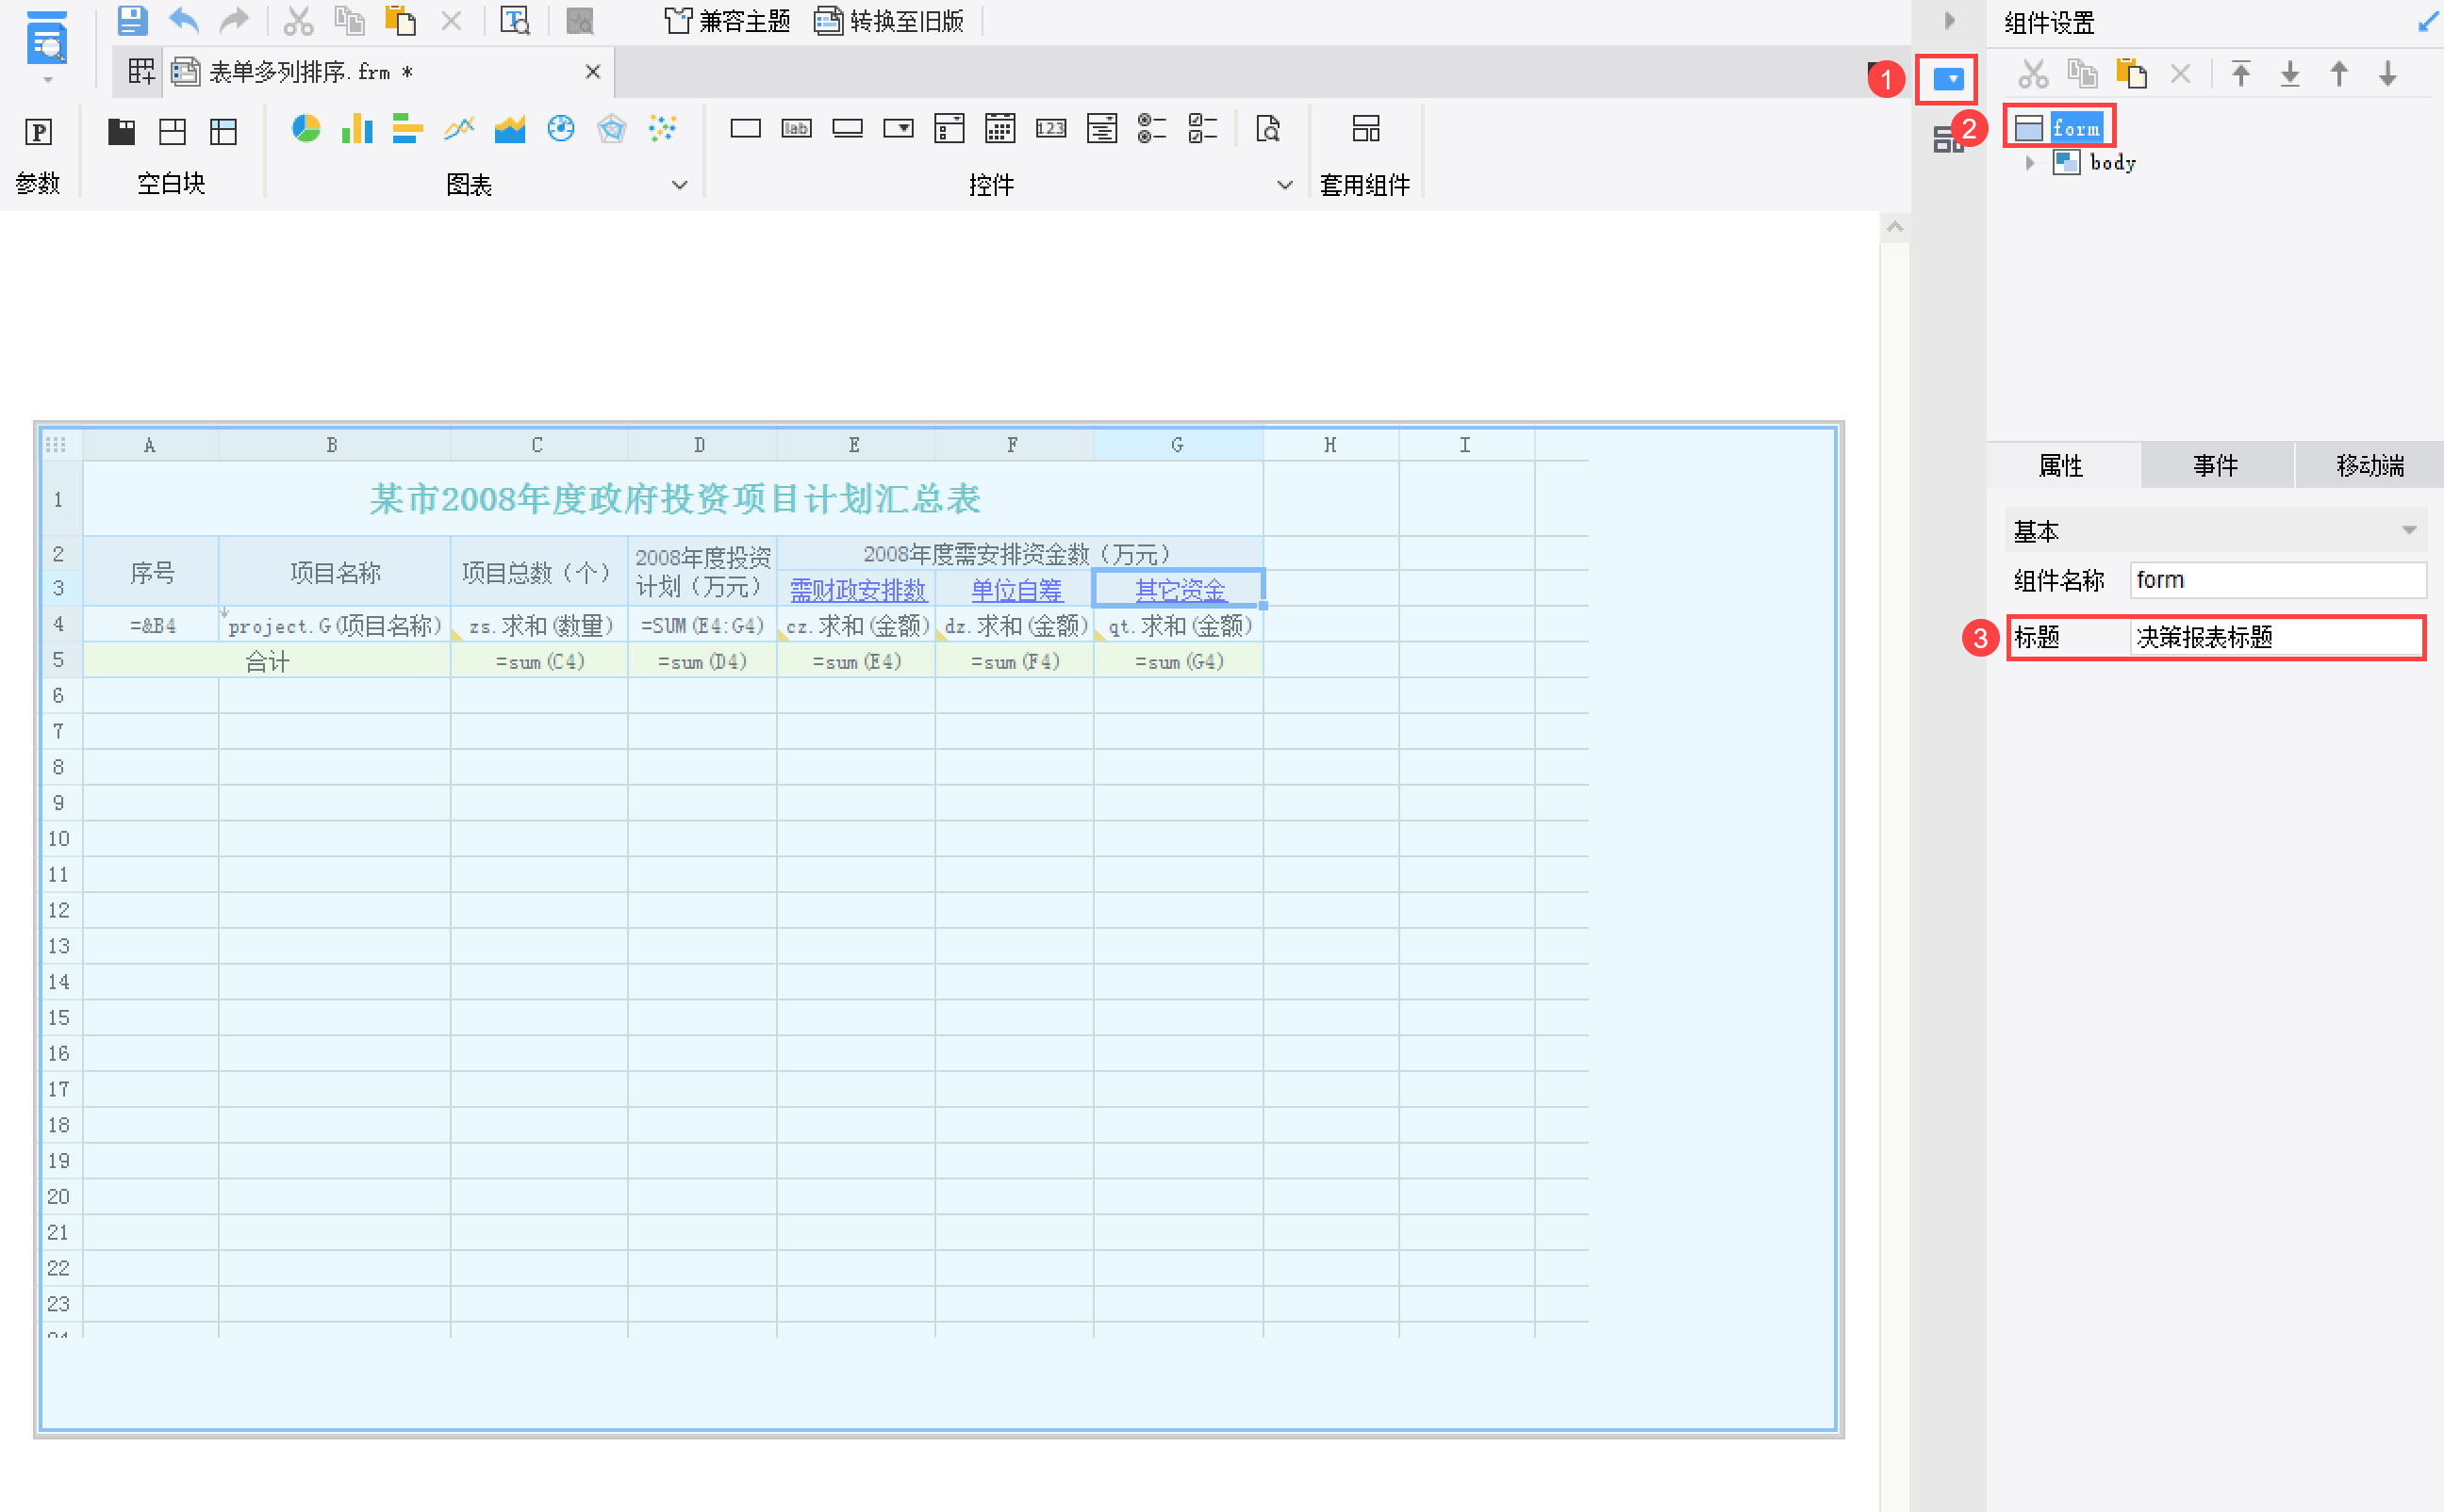
Task: Add the dropdown combo box widget
Action: [898, 129]
